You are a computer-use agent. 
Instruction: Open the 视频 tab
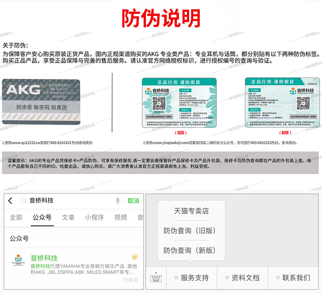point(121,217)
